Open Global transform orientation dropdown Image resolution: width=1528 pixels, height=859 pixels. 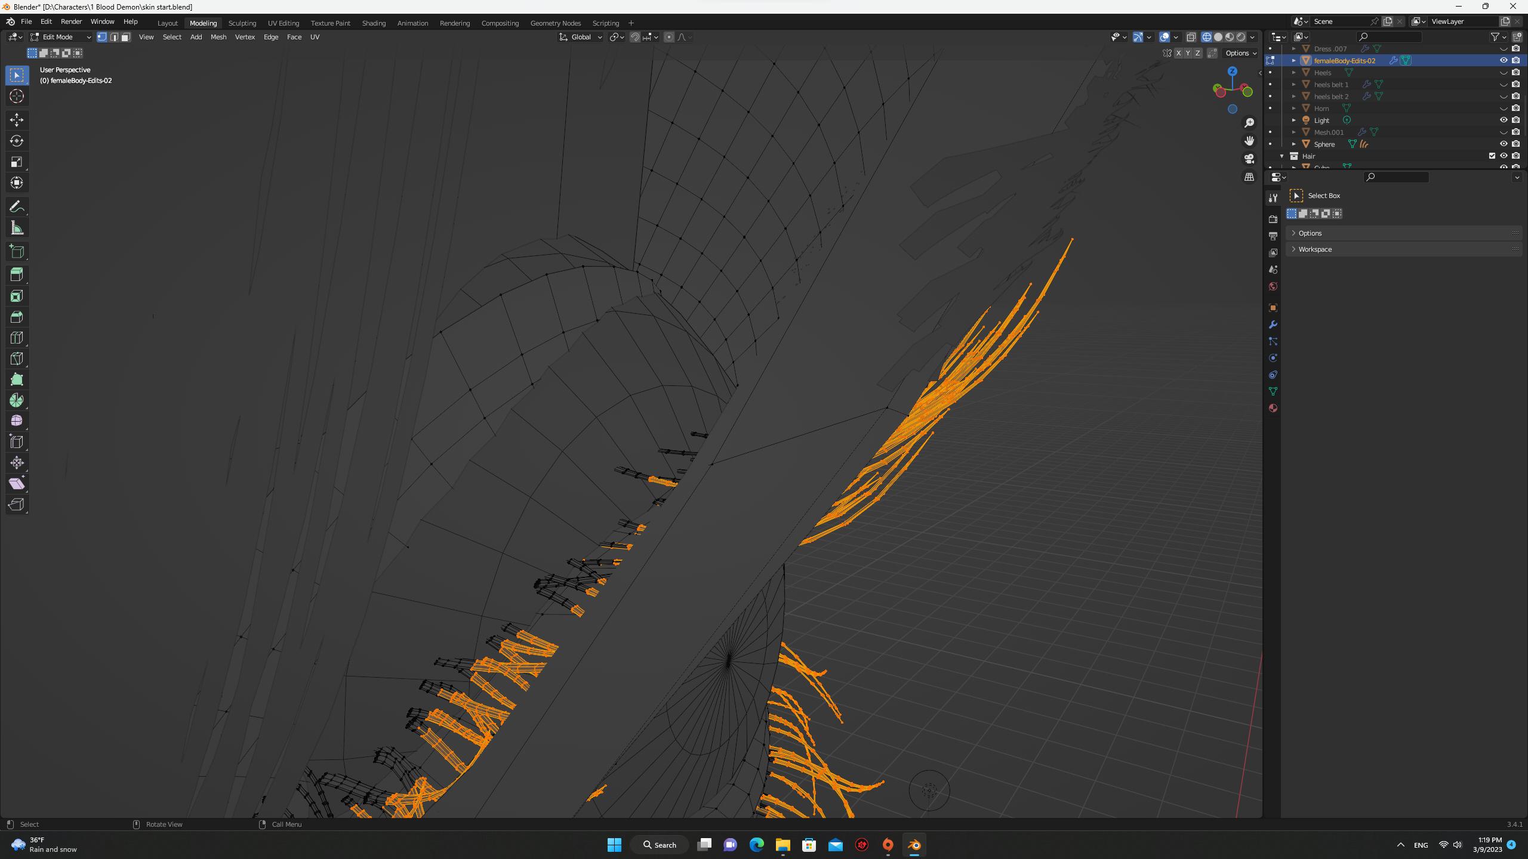(x=581, y=37)
